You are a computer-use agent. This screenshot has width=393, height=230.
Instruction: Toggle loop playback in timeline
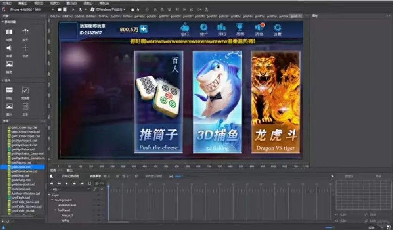[x=89, y=184]
